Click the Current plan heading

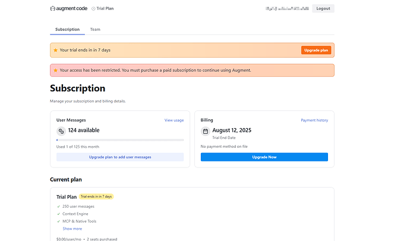(66, 180)
